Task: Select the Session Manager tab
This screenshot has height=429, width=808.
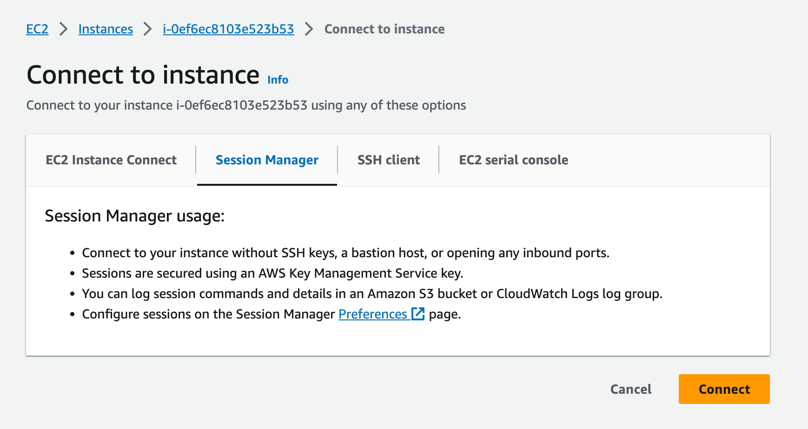Action: 267,160
